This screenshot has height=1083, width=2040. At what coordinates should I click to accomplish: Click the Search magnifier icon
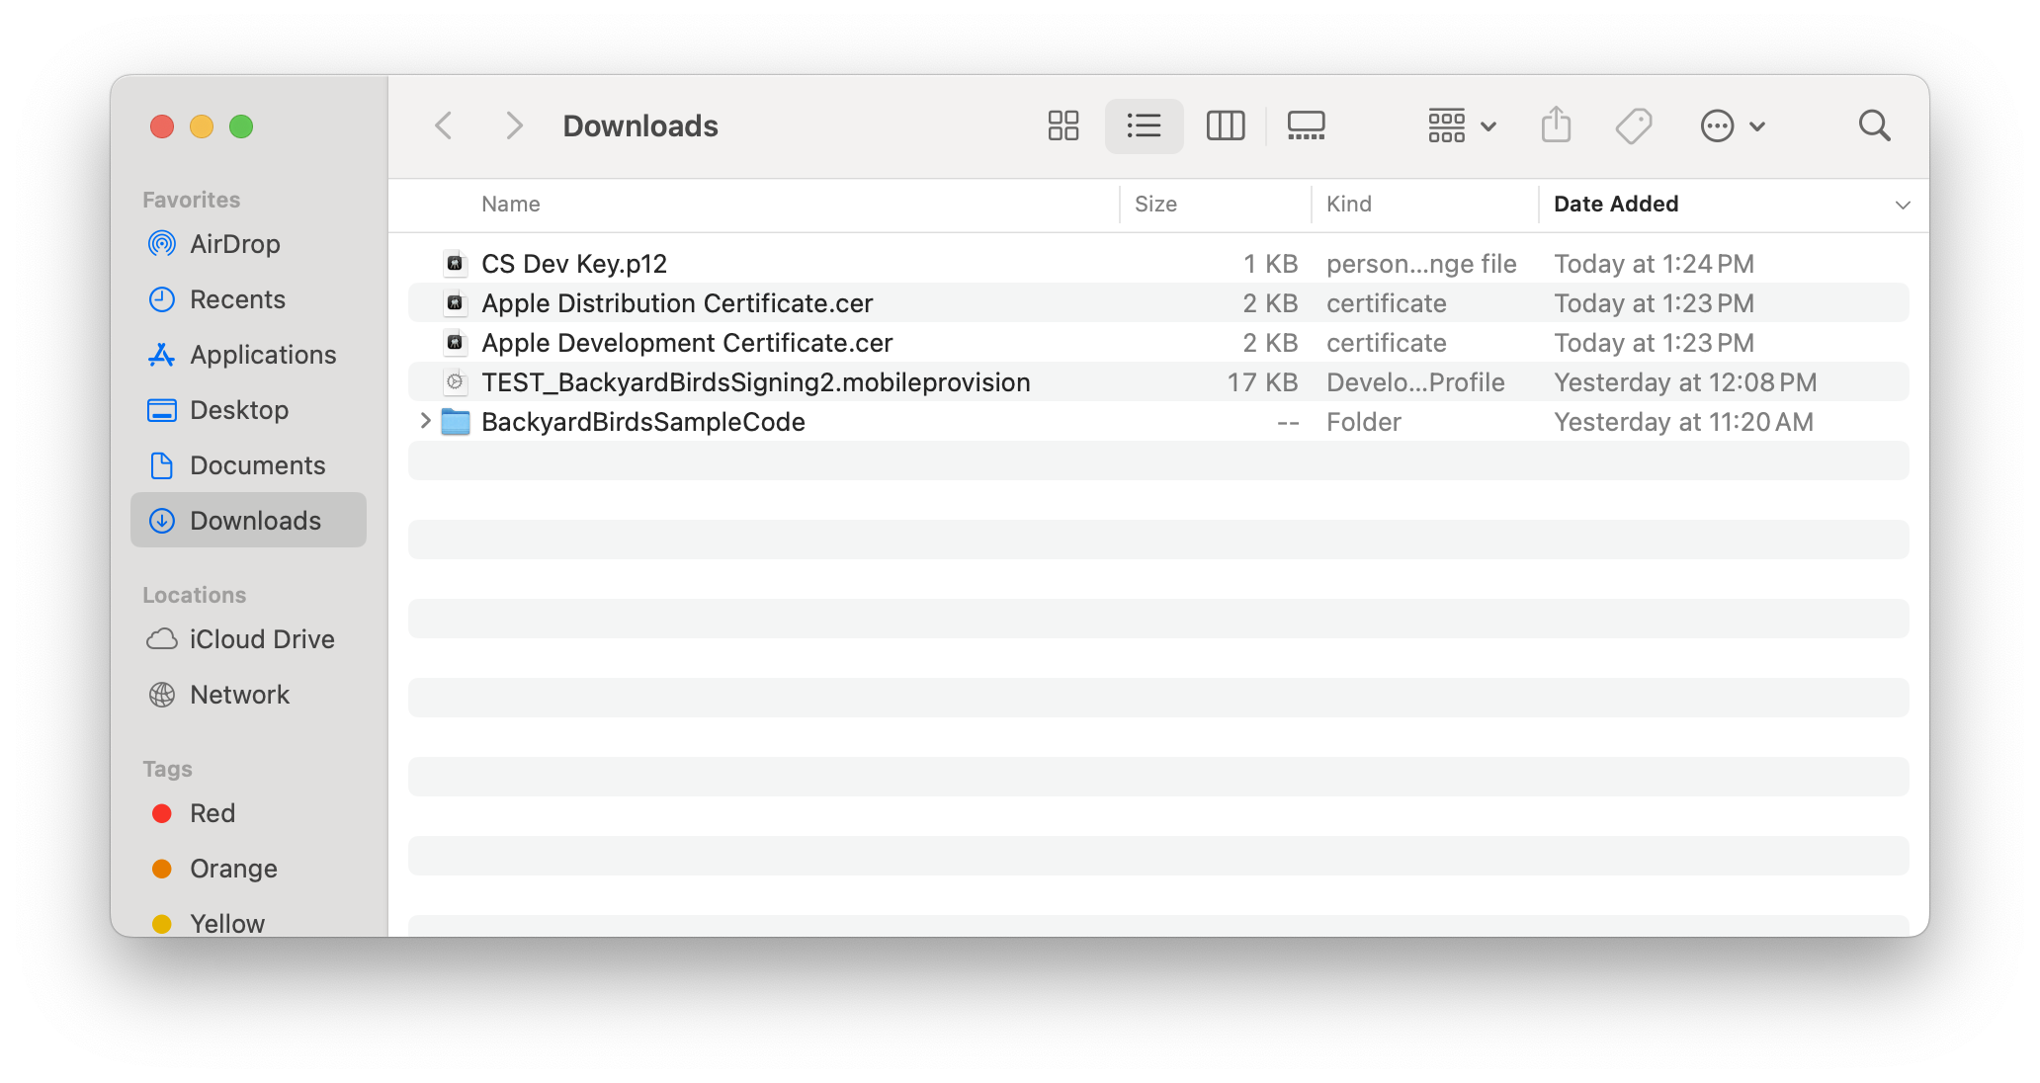[1874, 125]
